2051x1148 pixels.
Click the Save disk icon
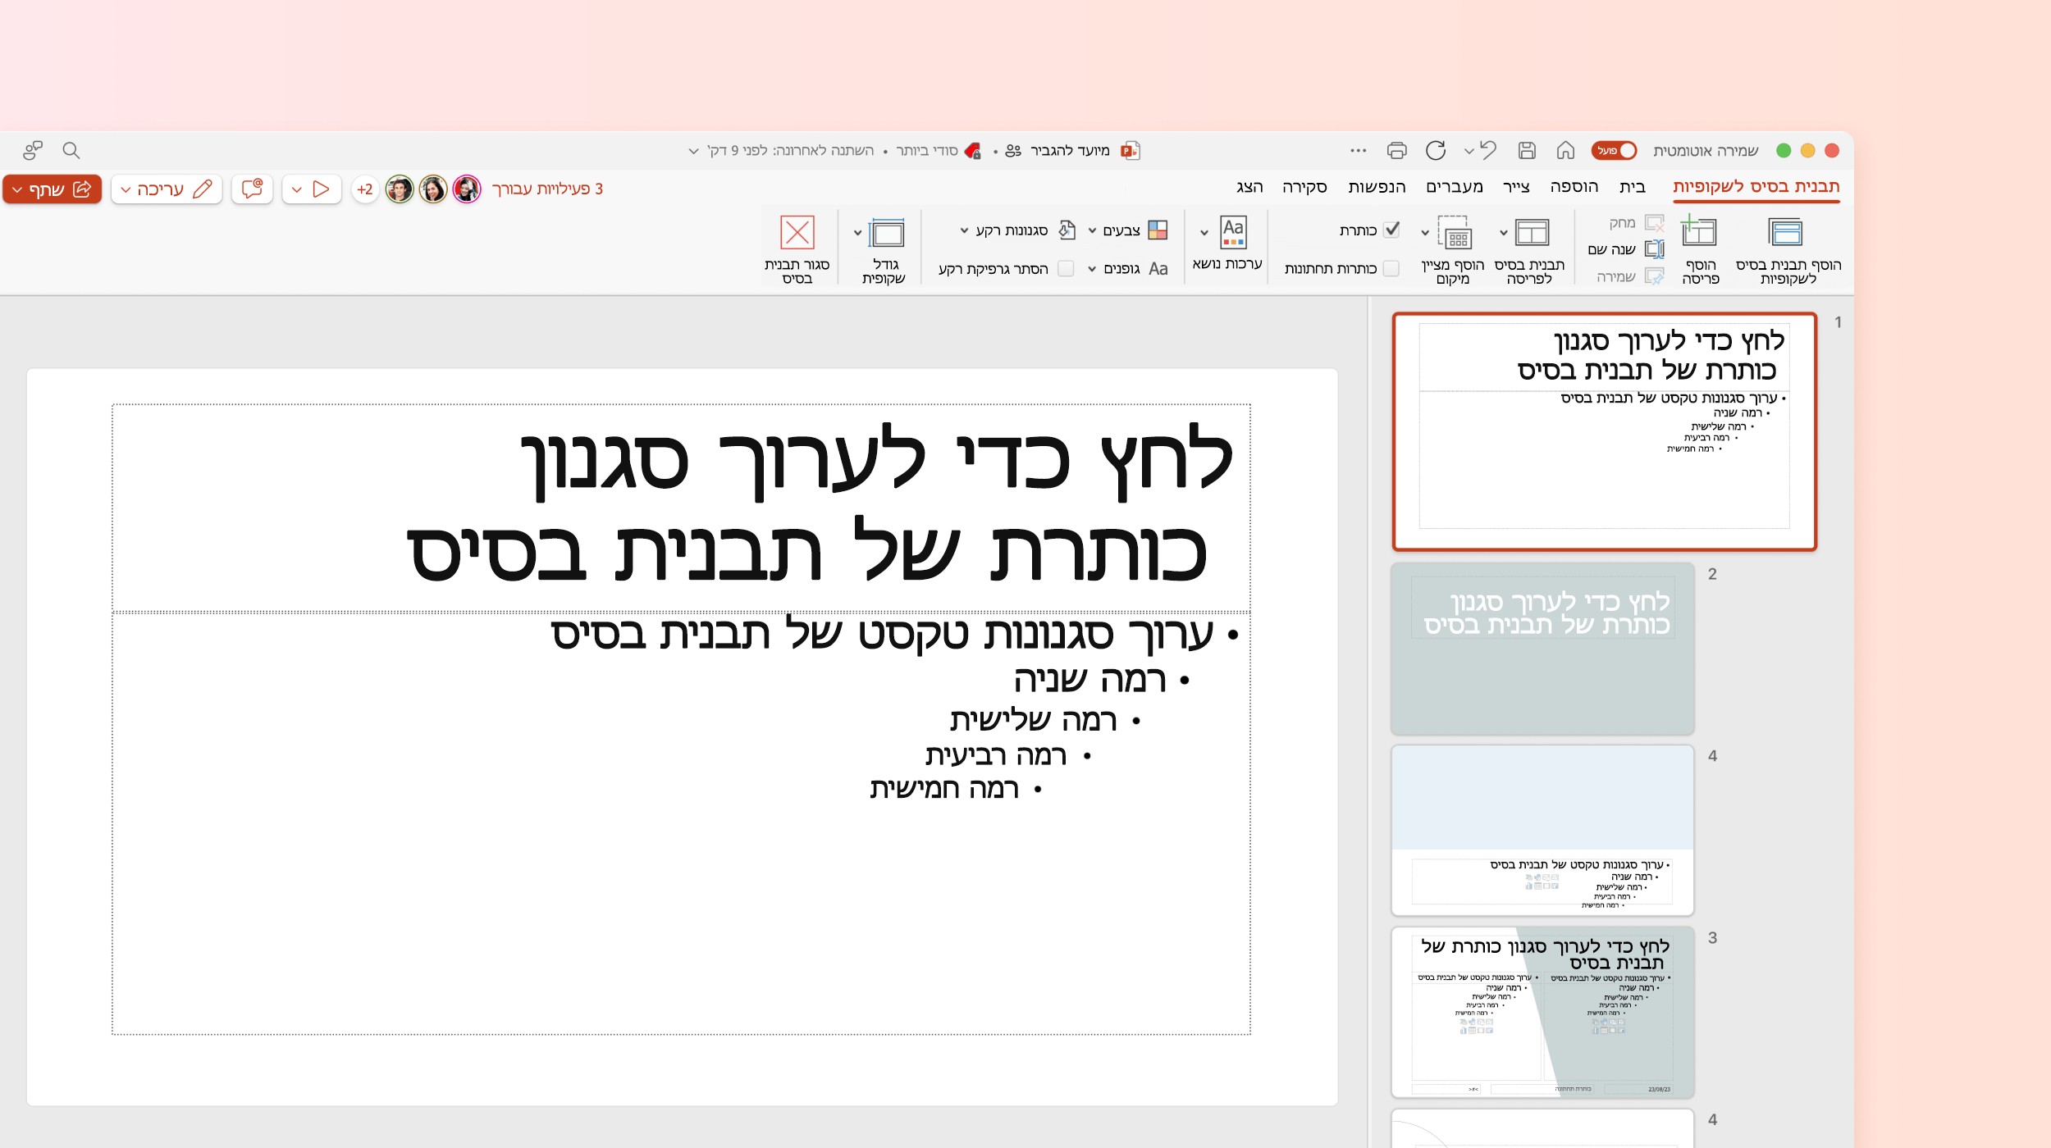tap(1527, 150)
